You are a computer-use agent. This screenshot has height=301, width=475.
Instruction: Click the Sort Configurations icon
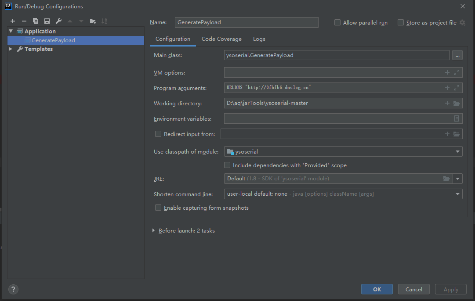click(104, 21)
